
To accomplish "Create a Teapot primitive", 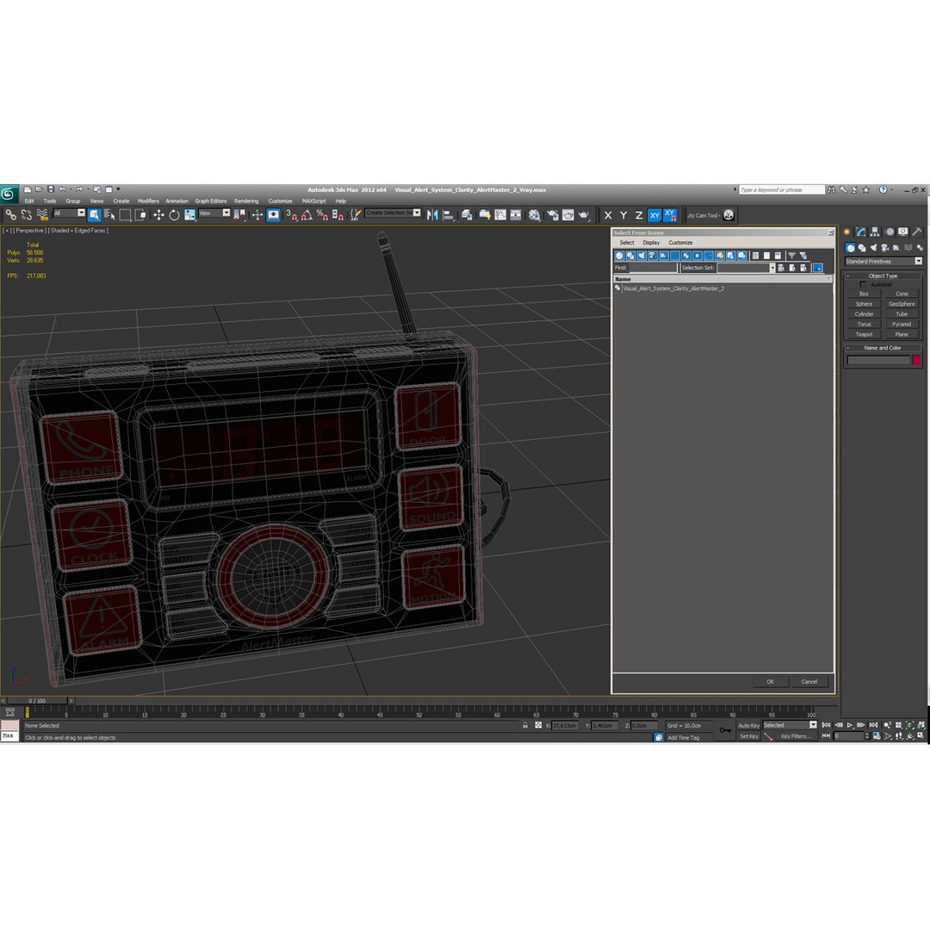I will click(864, 334).
